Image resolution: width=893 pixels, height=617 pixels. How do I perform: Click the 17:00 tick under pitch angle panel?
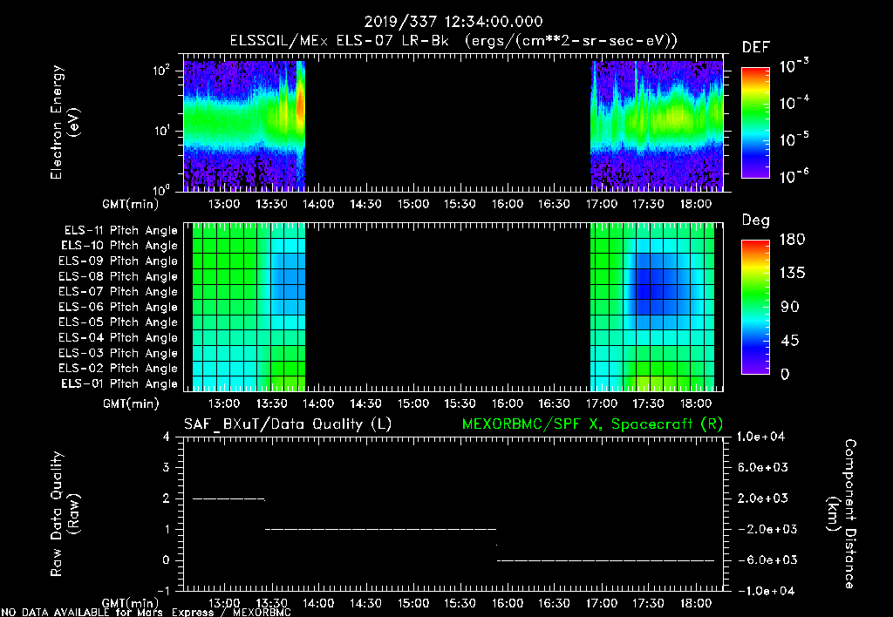point(602,403)
